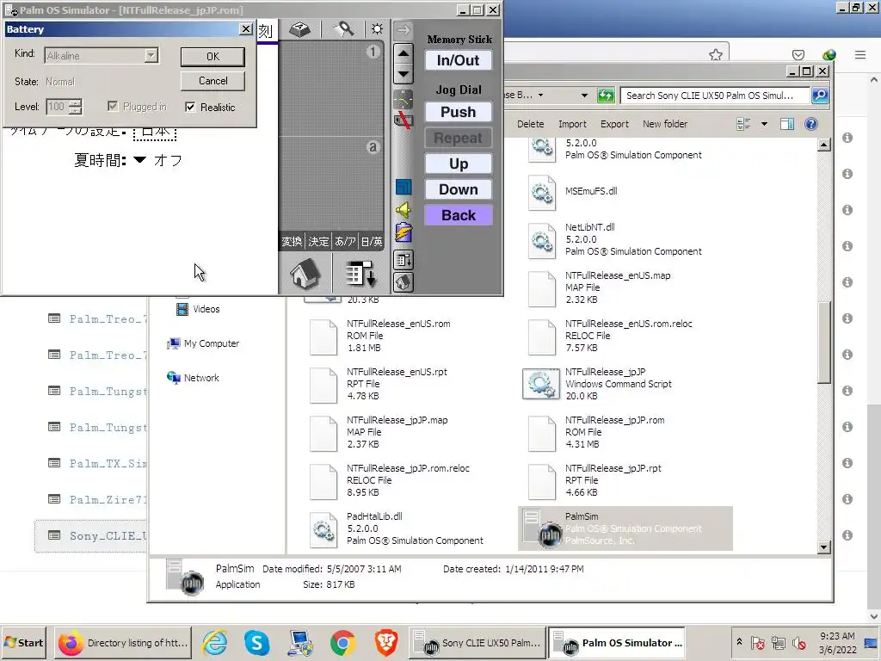
Task: Select the 日/英 language toggle button
Action: tap(372, 242)
